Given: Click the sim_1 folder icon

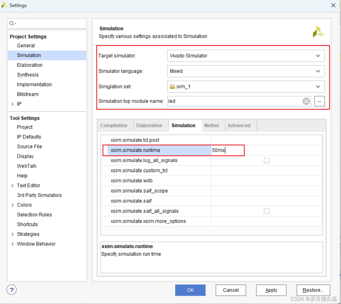Looking at the screenshot, I should 172,86.
